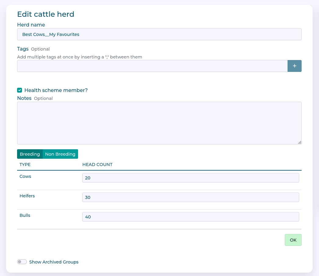The height and width of the screenshot is (276, 319).
Task: Click the 'Edit cattle herd' heading
Action: click(x=46, y=14)
